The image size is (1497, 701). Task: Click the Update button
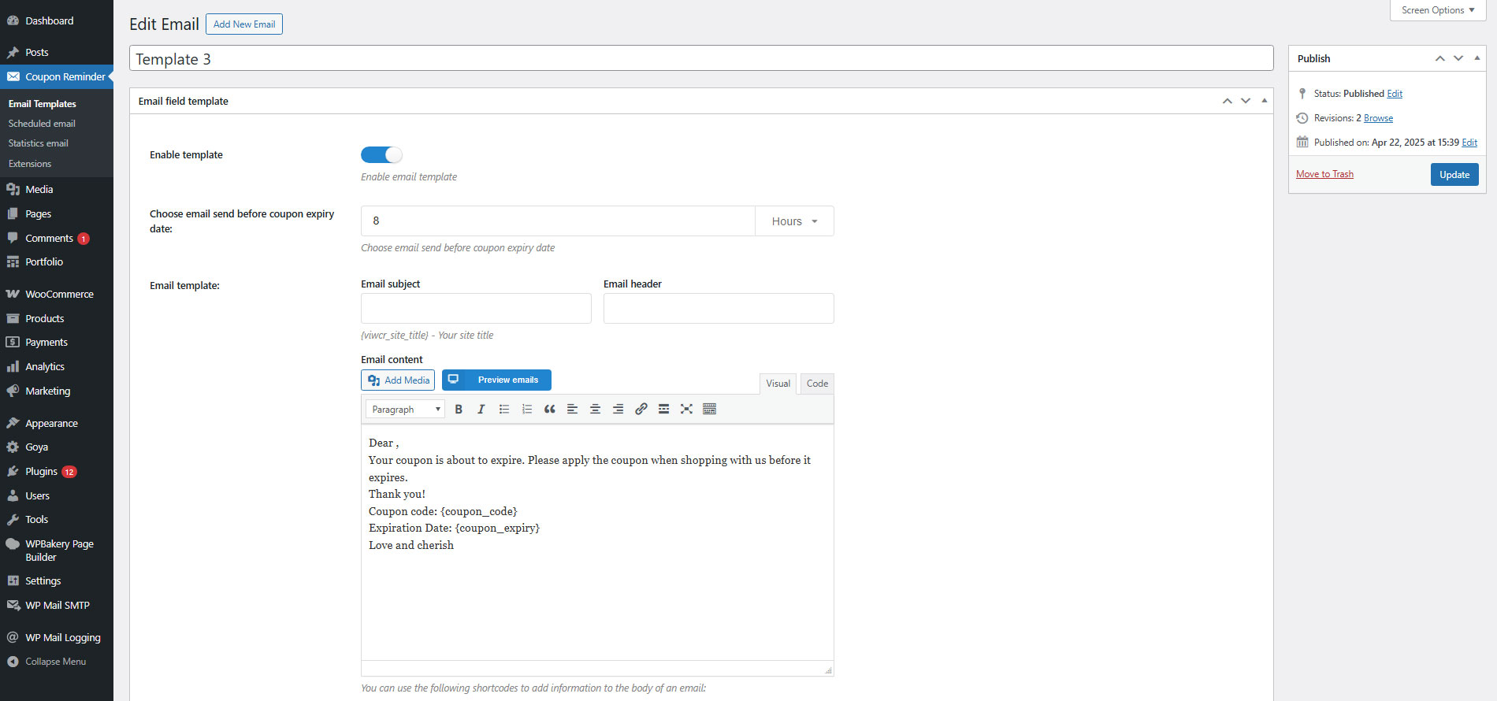[x=1454, y=174]
